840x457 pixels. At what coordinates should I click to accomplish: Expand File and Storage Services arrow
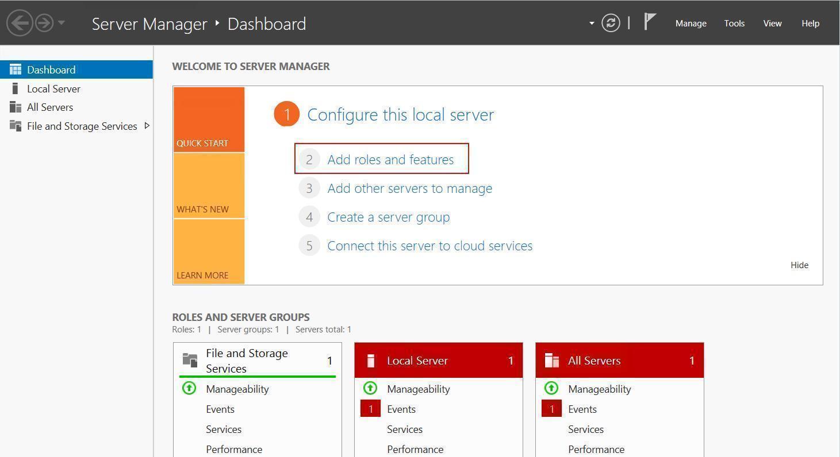pyautogui.click(x=147, y=126)
